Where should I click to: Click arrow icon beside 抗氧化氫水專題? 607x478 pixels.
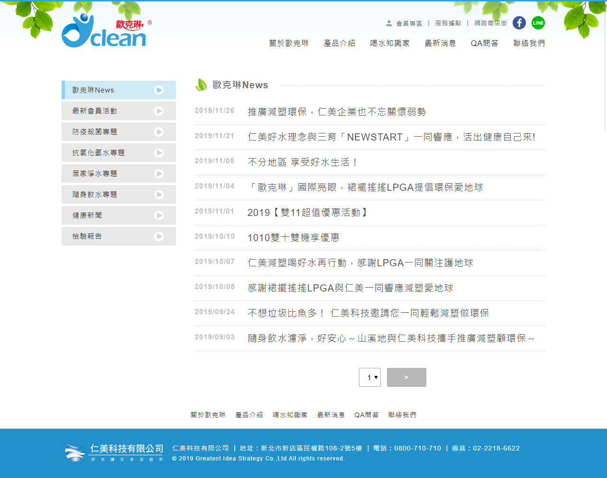click(159, 153)
